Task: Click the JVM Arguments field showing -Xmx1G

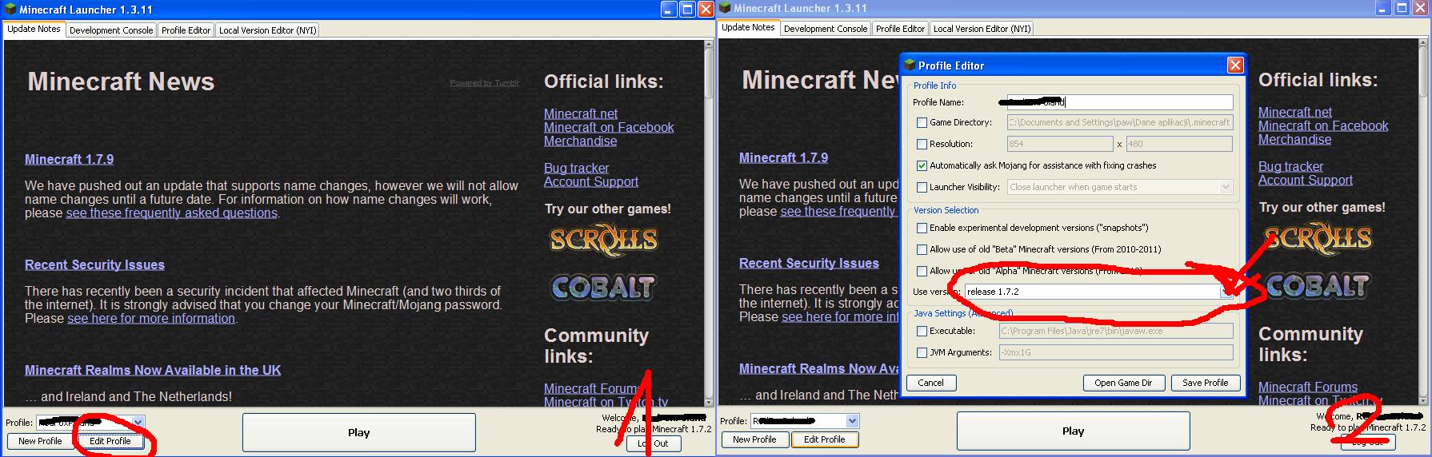Action: click(x=1116, y=352)
